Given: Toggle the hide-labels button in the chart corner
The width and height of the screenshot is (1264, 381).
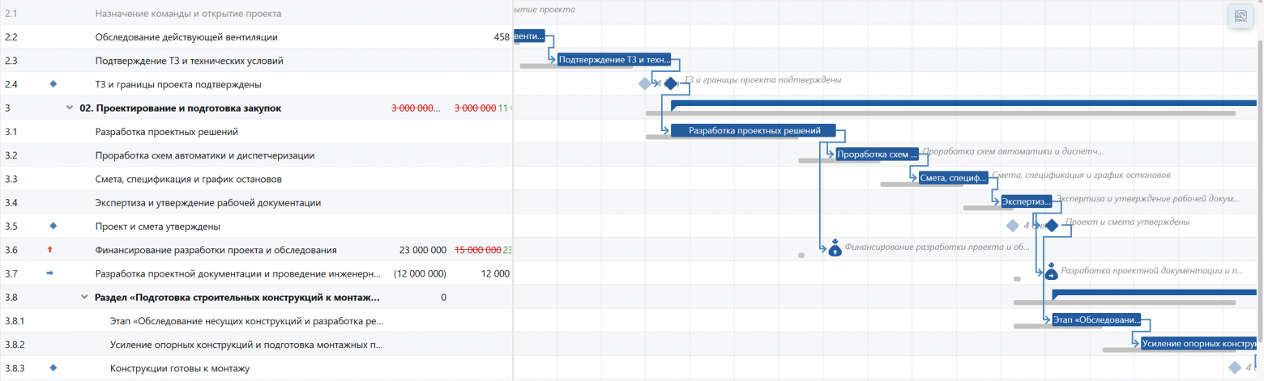Looking at the screenshot, I should click(x=1240, y=16).
